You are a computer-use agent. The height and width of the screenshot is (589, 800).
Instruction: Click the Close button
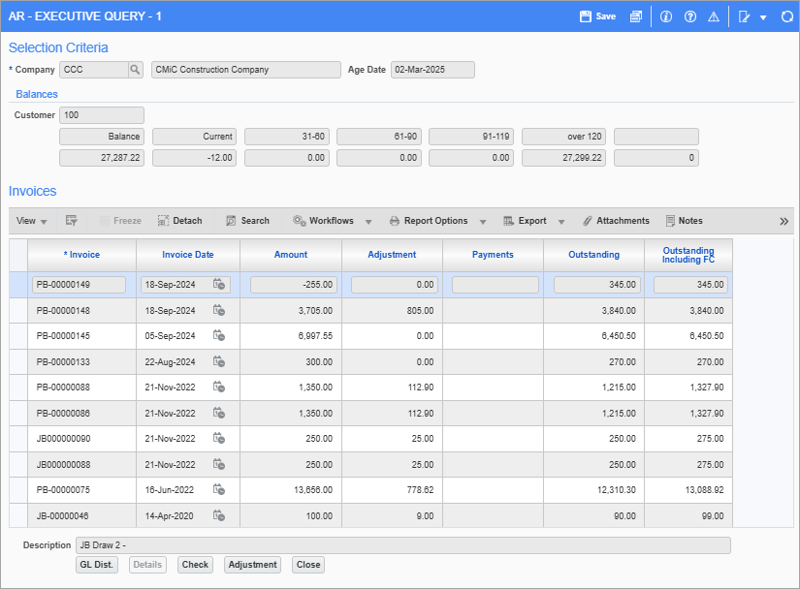pyautogui.click(x=308, y=565)
